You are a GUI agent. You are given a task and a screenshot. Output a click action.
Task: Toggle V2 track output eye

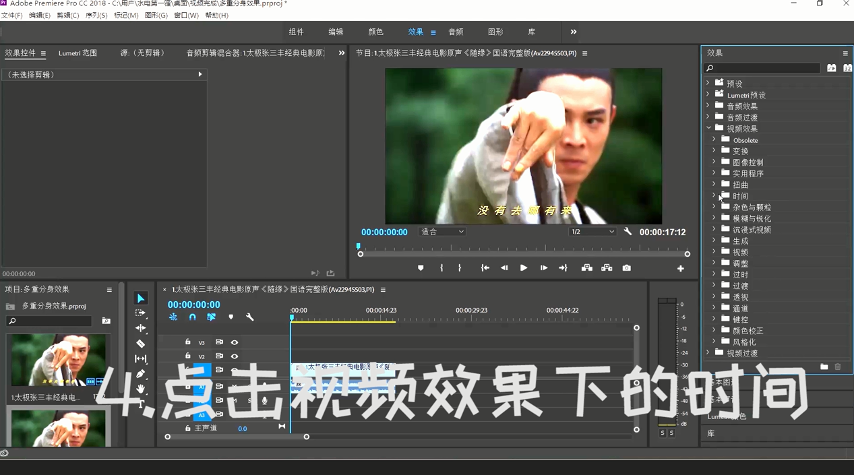pos(235,356)
